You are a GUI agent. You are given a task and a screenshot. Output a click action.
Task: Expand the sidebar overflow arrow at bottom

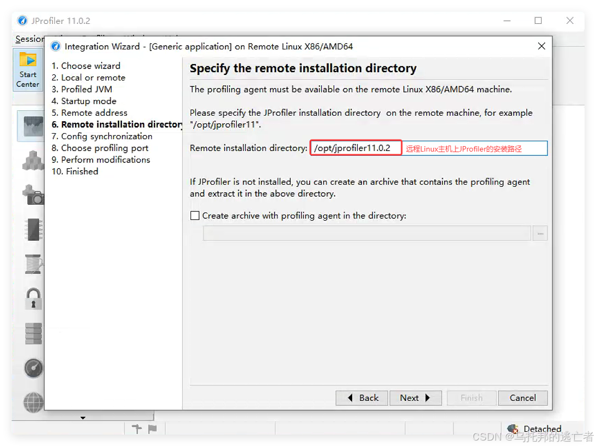pyautogui.click(x=83, y=418)
